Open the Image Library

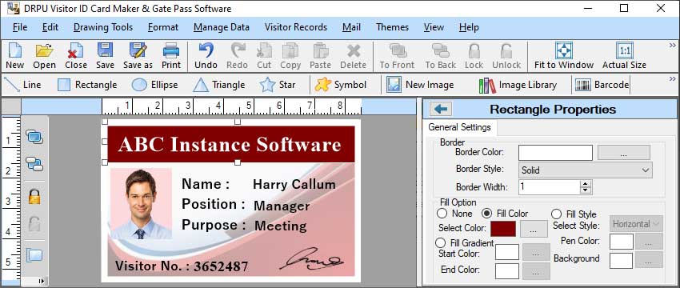tap(518, 85)
